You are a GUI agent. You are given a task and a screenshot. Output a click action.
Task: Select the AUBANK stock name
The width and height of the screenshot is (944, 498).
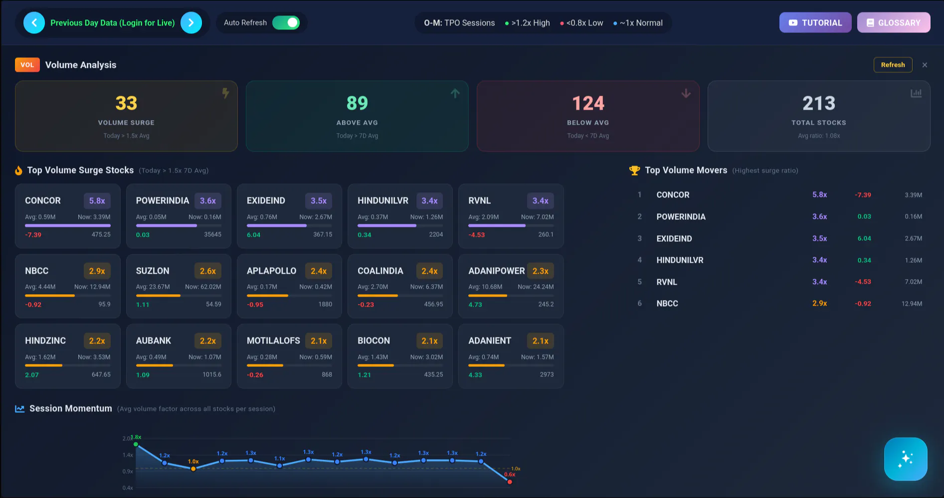point(154,341)
